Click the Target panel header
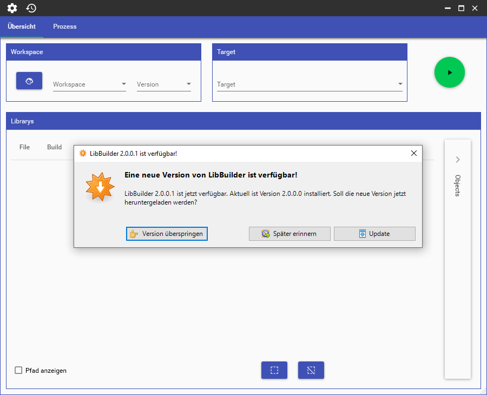 pos(310,52)
